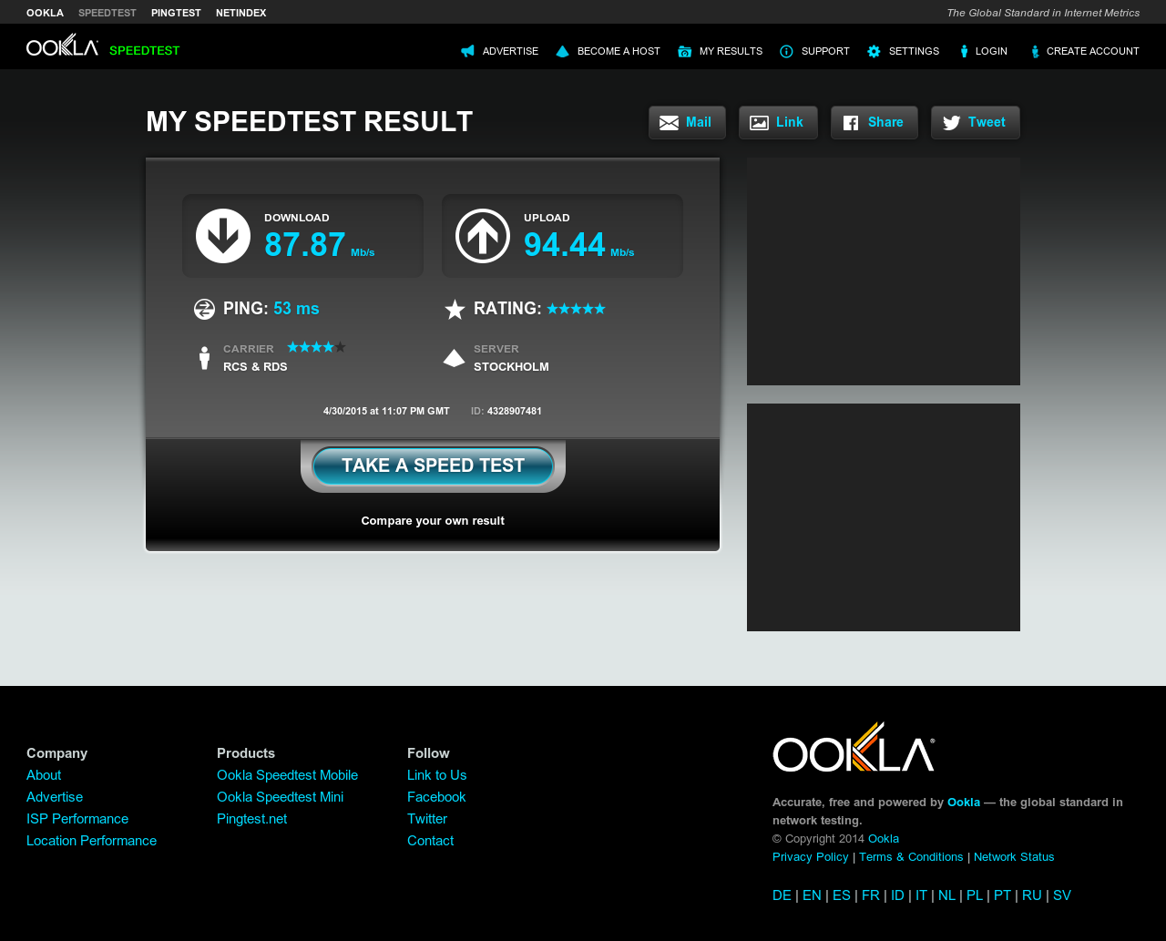This screenshot has height=941, width=1166.
Task: Click the download speed 87.87 value
Action: click(305, 245)
